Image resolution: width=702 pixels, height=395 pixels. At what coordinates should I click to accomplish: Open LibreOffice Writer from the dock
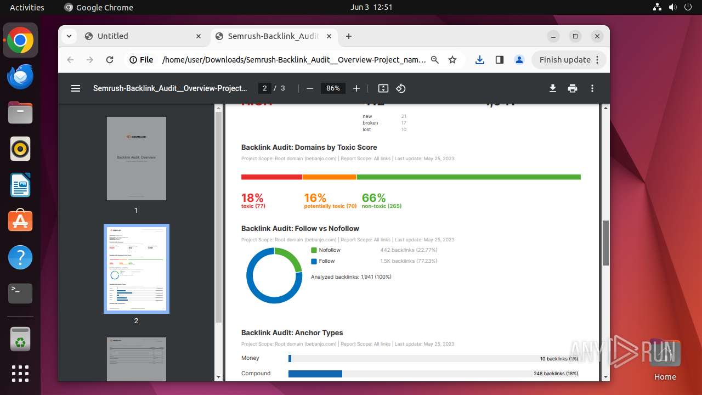(x=20, y=185)
